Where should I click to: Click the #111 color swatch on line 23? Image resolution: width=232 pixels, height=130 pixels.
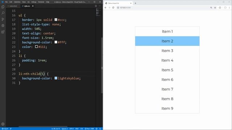pyautogui.click(x=36, y=47)
